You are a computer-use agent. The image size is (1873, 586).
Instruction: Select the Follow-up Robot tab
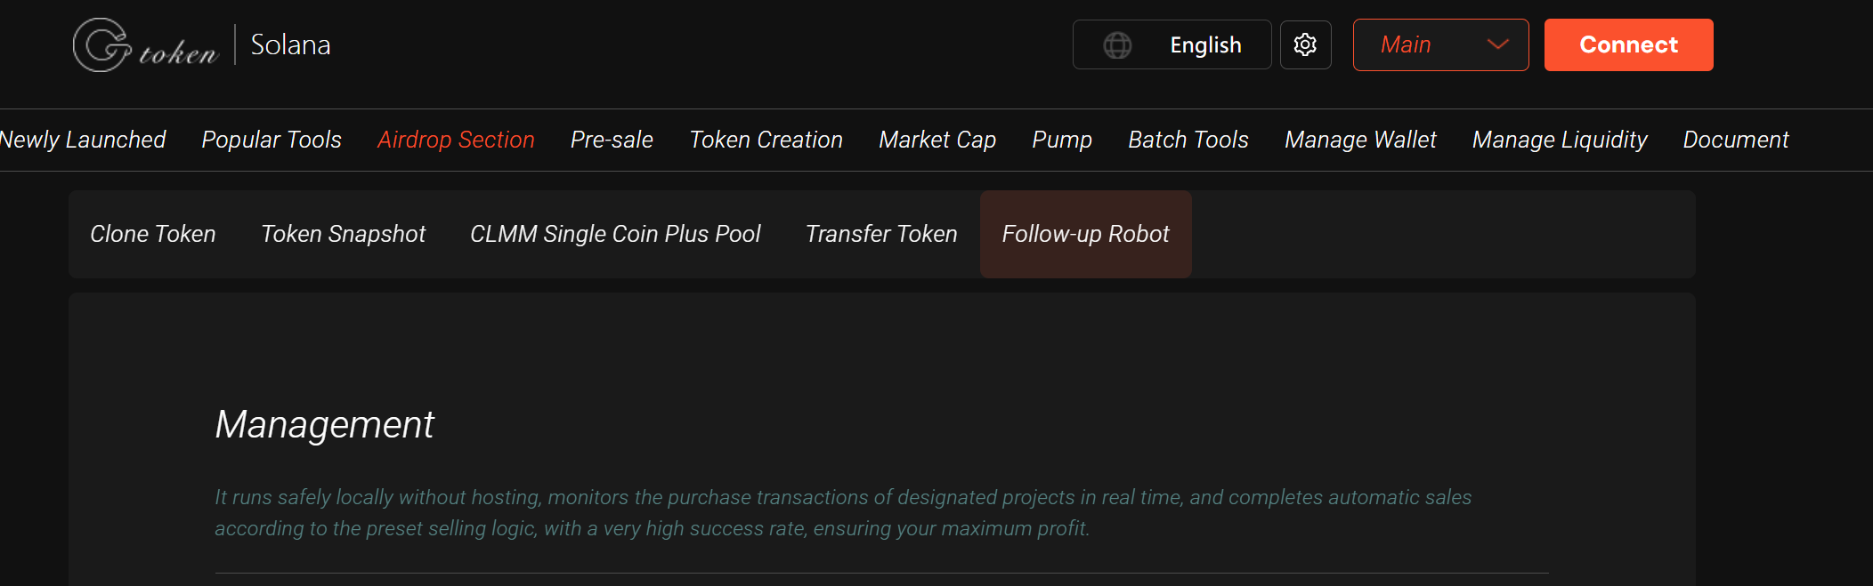click(1084, 234)
